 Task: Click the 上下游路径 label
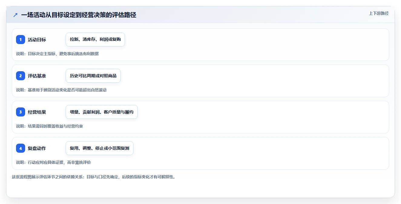pos(379,13)
